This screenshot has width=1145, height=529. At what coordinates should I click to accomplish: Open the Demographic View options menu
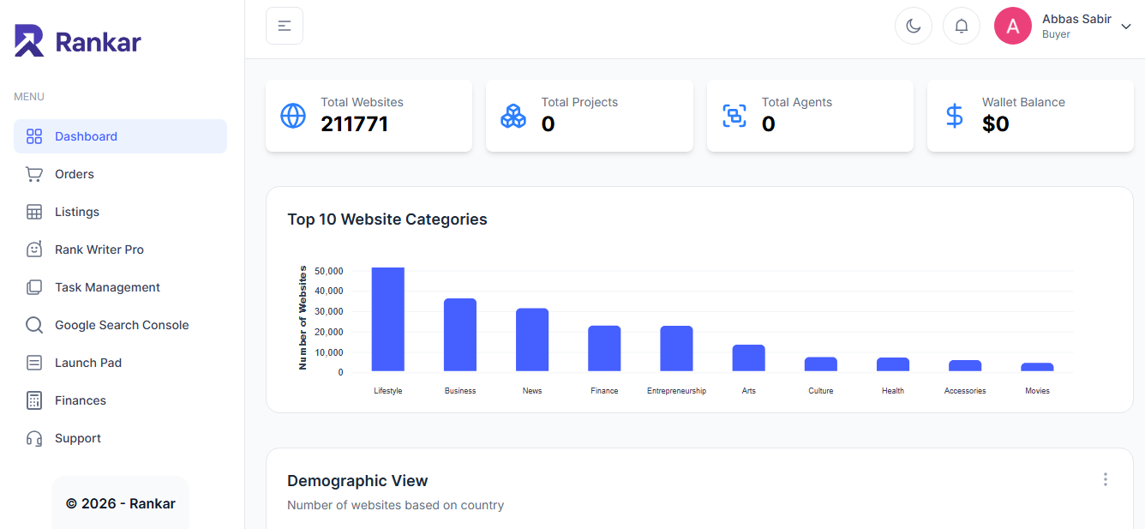coord(1105,479)
